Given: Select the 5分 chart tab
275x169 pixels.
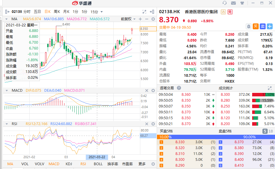Looking at the screenshot, I should tap(84, 12).
